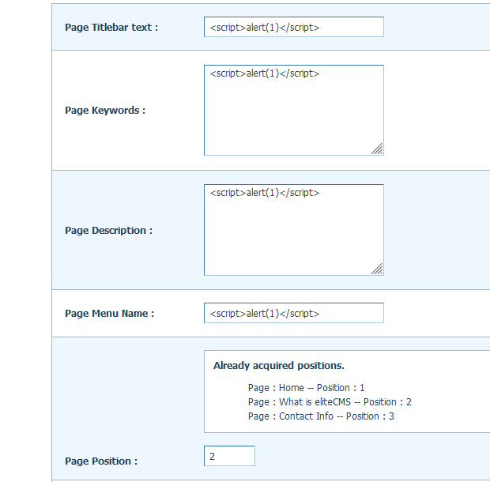Click the Page Position input box
This screenshot has height=482, width=490.
pyautogui.click(x=229, y=456)
